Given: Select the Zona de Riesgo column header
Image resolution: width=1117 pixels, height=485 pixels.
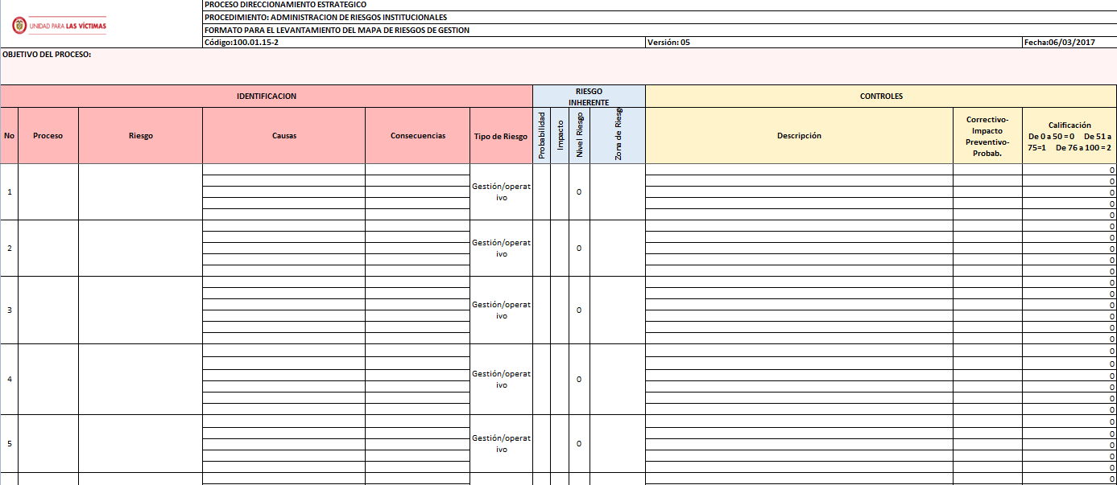Looking at the screenshot, I should click(x=618, y=136).
